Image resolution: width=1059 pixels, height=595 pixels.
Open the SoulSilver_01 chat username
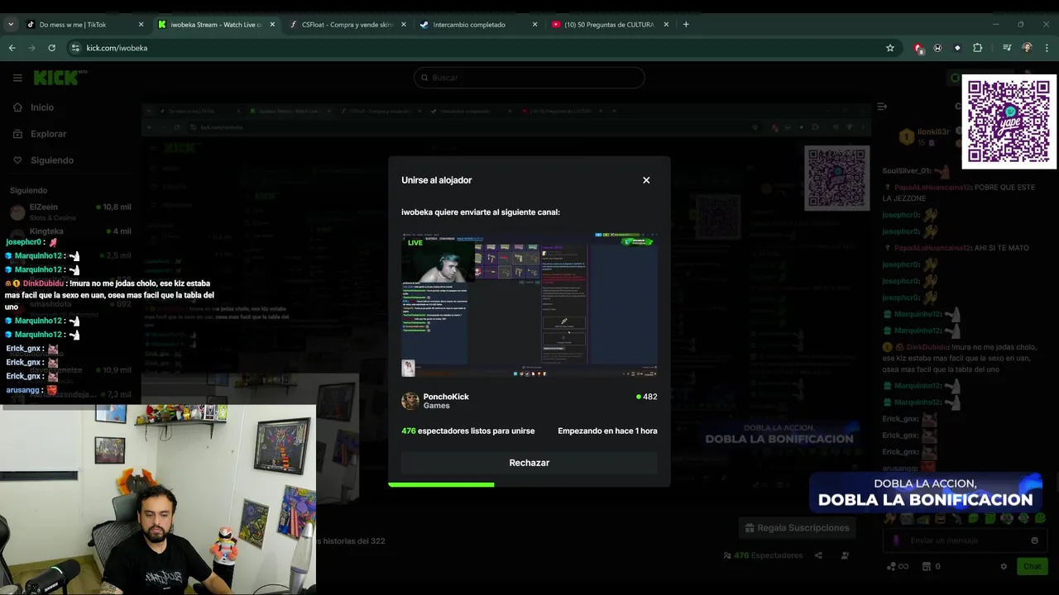(907, 171)
